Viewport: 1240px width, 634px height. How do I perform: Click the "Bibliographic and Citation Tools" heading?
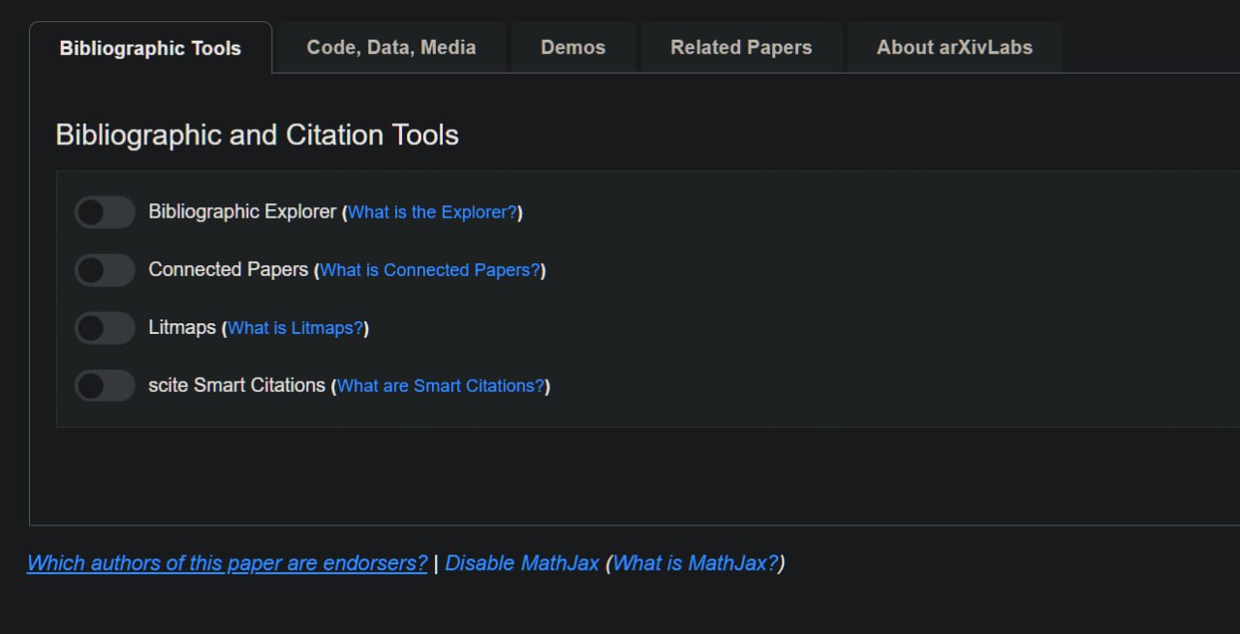pos(257,135)
